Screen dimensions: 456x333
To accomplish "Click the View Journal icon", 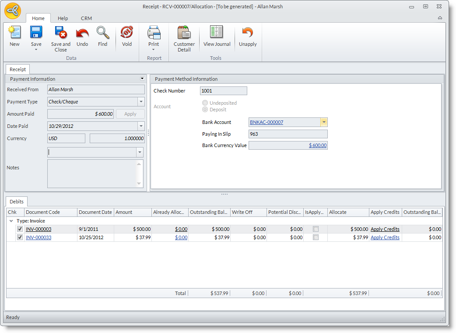I will (x=217, y=33).
